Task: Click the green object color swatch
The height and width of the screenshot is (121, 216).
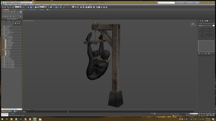Action: (x=214, y=23)
